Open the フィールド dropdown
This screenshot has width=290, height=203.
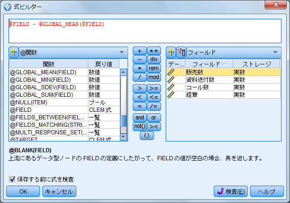point(234,53)
